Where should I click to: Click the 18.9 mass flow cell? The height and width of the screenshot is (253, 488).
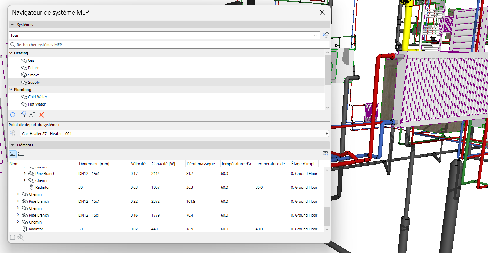190,229
